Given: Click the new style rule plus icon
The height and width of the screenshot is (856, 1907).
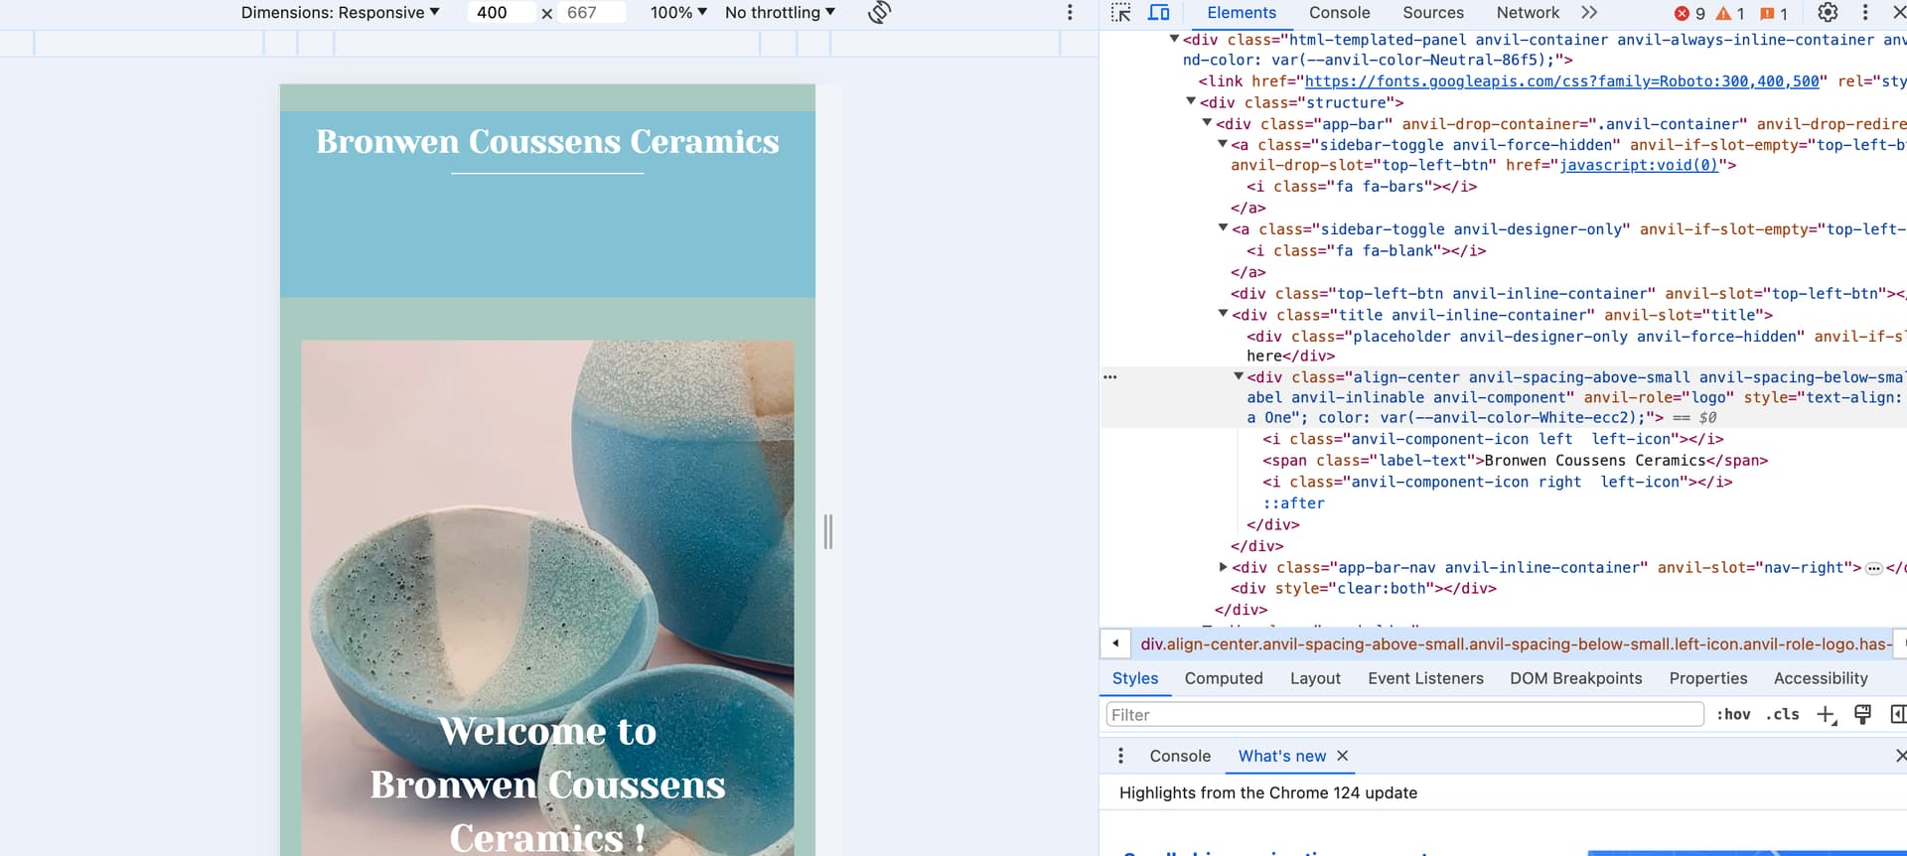Looking at the screenshot, I should point(1826,715).
